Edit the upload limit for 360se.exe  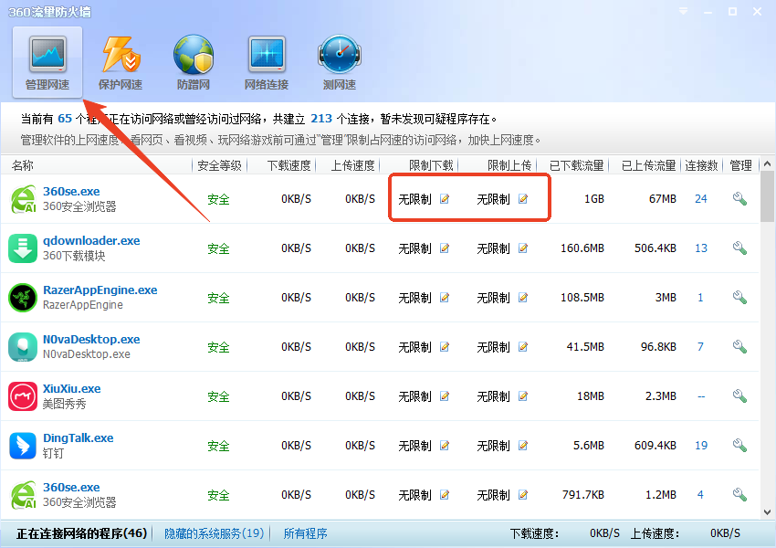coord(521,198)
